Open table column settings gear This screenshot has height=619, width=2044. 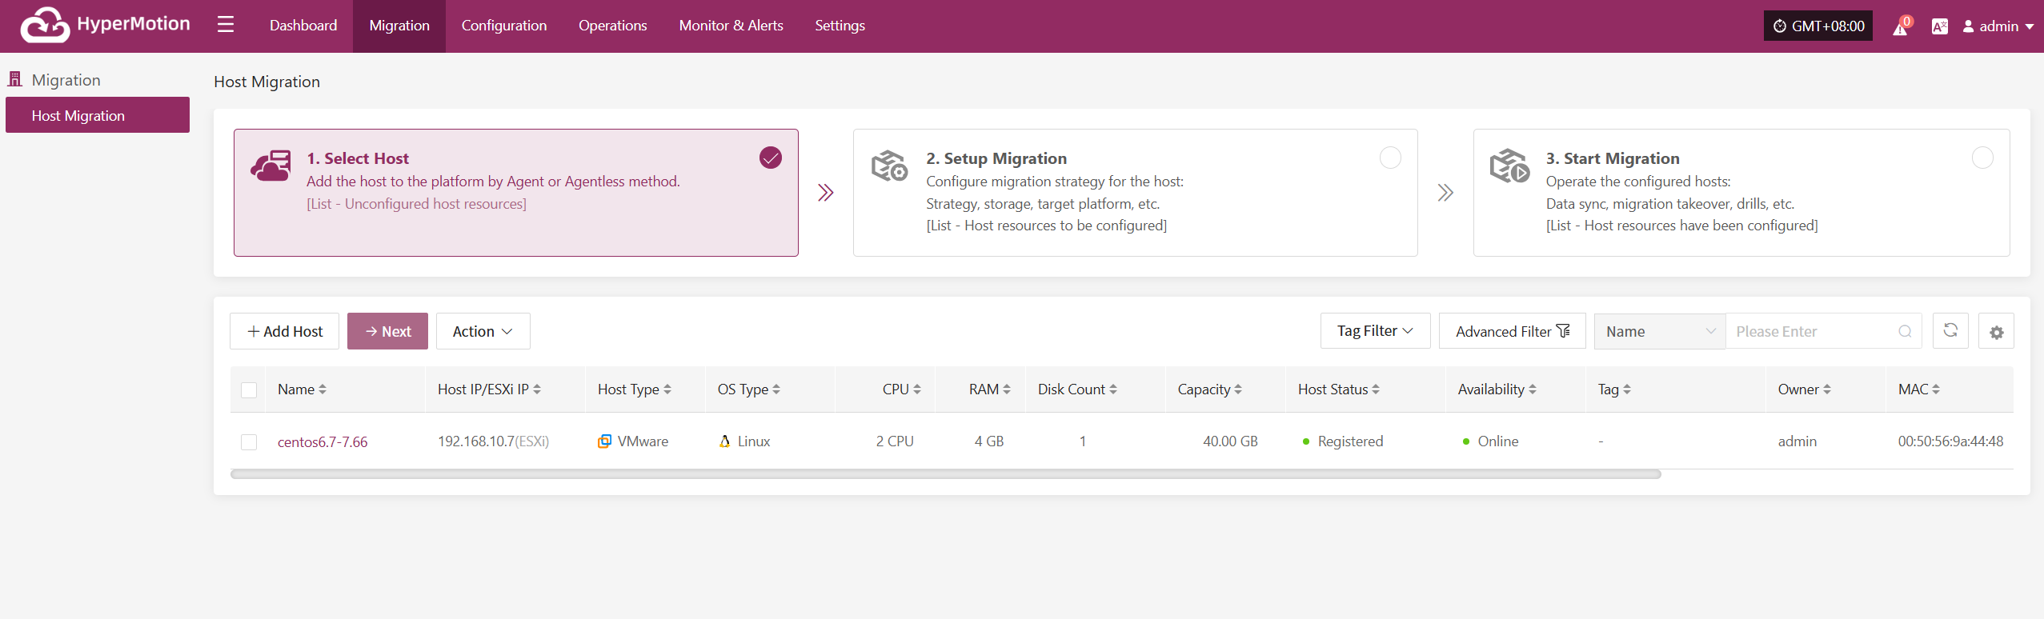tap(1996, 331)
